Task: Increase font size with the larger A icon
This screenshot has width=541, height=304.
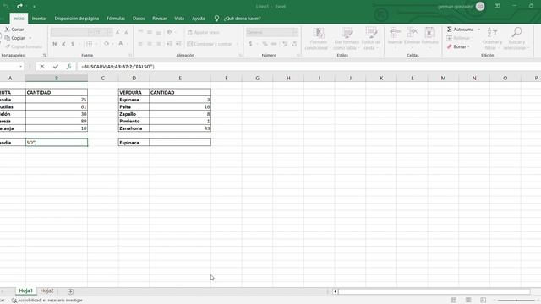Action: tap(117, 32)
